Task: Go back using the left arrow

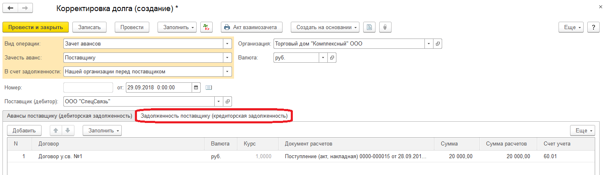Action: pyautogui.click(x=10, y=8)
